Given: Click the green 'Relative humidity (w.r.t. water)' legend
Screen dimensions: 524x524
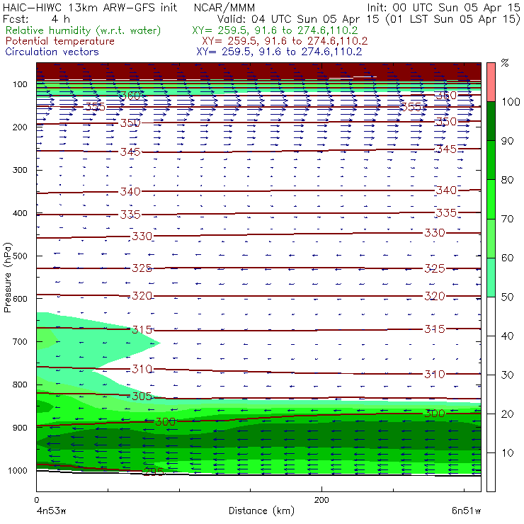Looking at the screenshot, I should [x=84, y=30].
